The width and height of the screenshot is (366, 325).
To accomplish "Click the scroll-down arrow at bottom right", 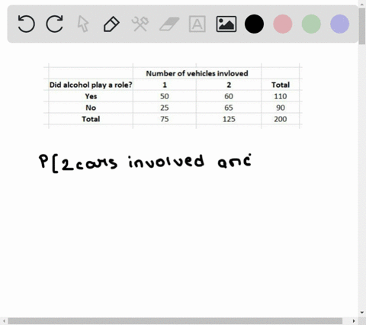I will [x=362, y=313].
